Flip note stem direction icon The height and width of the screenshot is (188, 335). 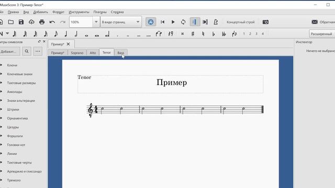[234, 33]
